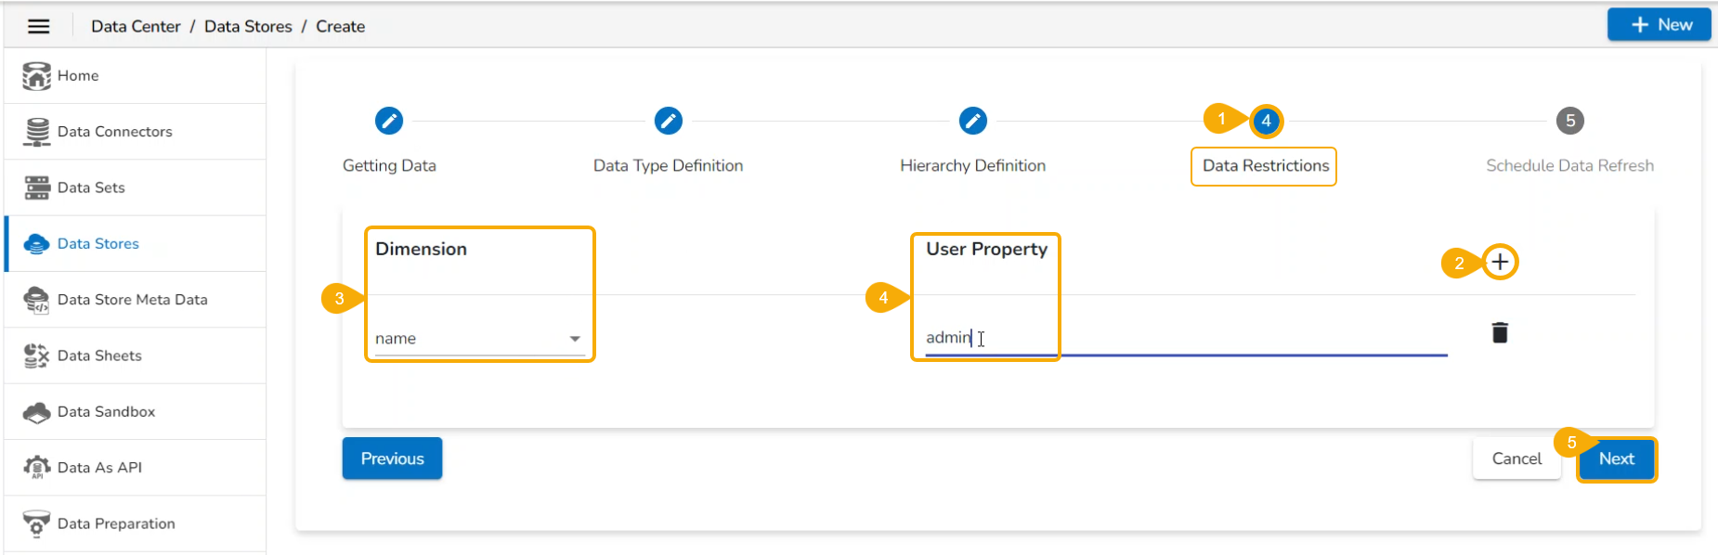Click the Data As API icon
The width and height of the screenshot is (1718, 555).
pyautogui.click(x=37, y=468)
